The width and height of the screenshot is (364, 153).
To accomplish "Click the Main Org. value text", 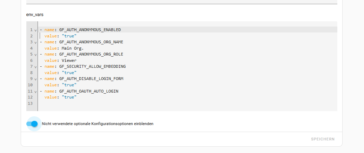I will pos(72,48).
